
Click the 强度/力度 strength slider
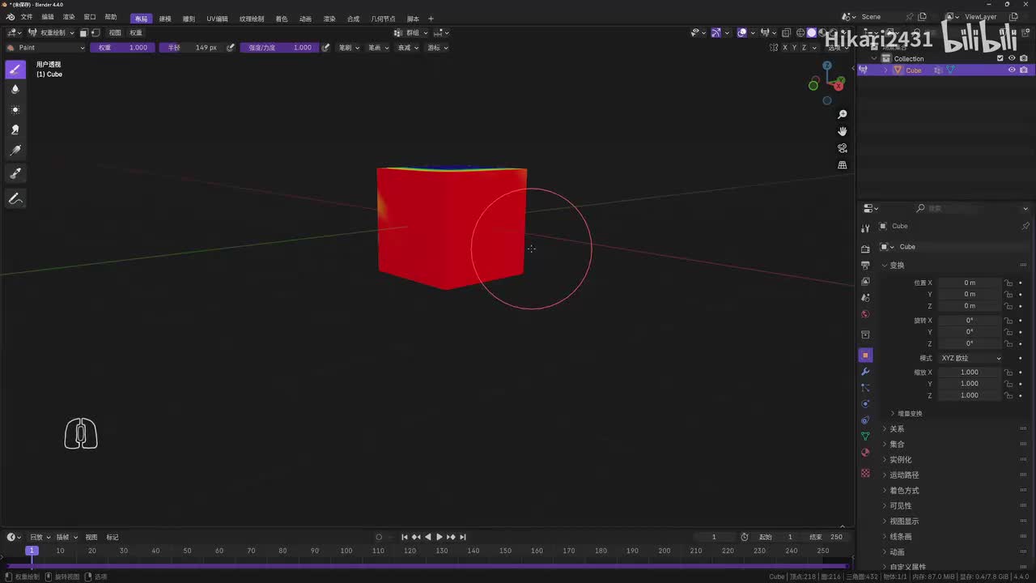(x=279, y=48)
